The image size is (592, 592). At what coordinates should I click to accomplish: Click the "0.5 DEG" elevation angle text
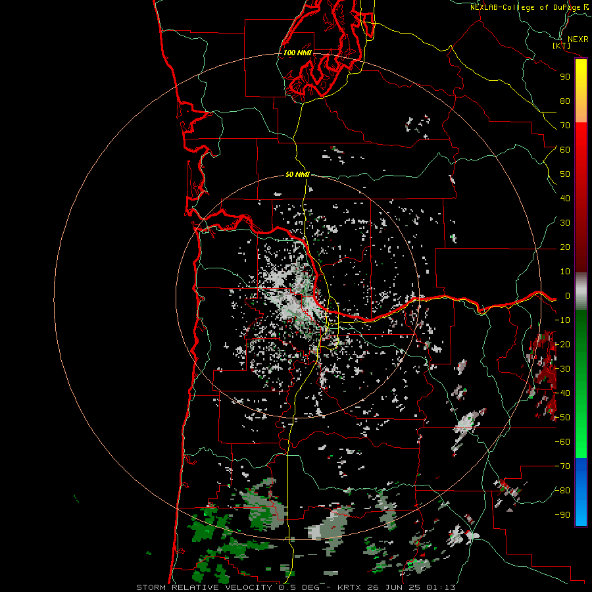point(299,587)
